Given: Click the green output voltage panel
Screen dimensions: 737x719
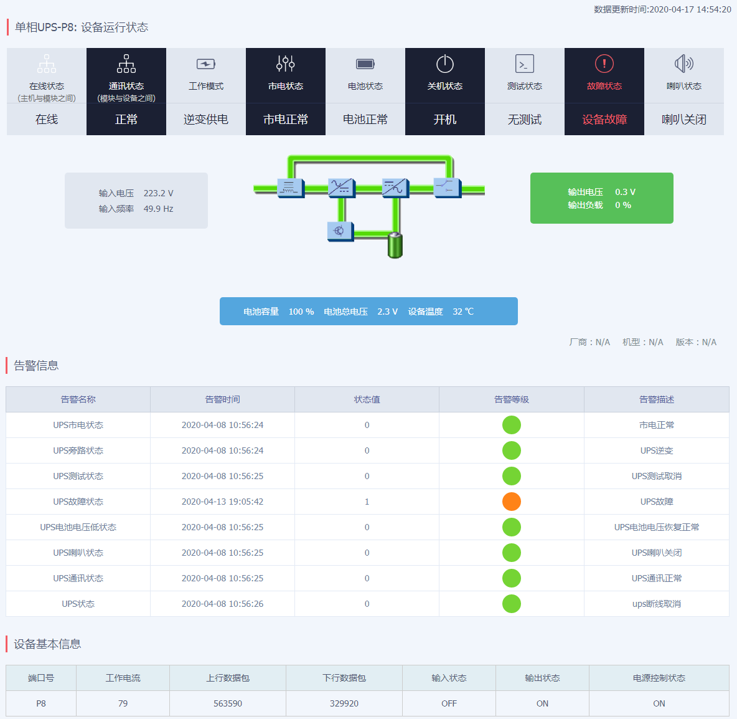Looking at the screenshot, I should [x=602, y=198].
